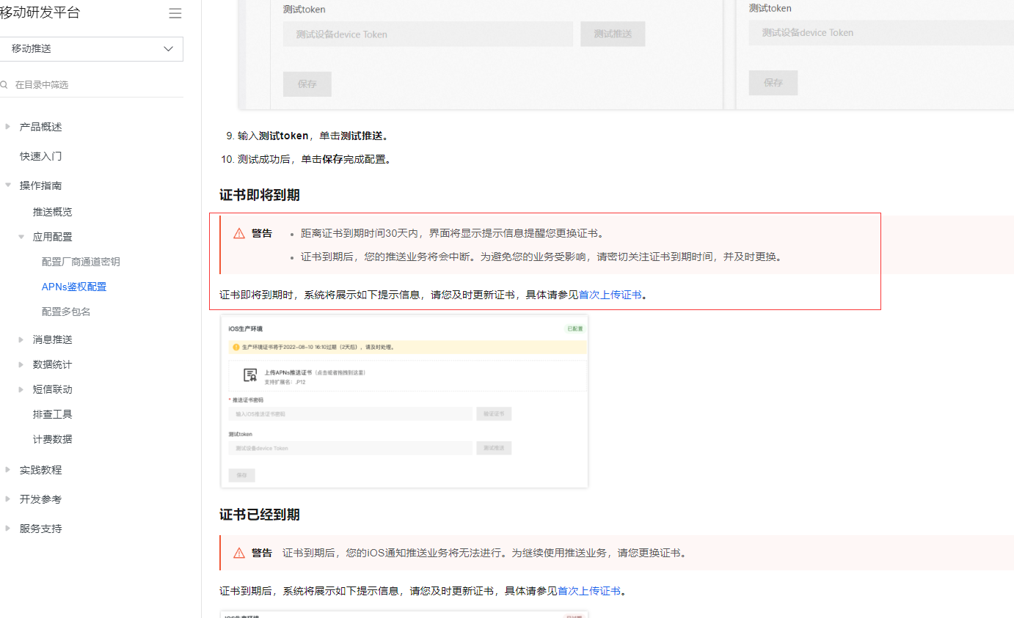Screen dimensions: 1014x618
Task: Click 数据统计 label in sidebar
Action: [53, 364]
